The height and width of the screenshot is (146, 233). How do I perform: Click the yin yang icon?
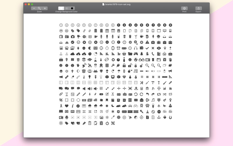pyautogui.click(x=136, y=117)
